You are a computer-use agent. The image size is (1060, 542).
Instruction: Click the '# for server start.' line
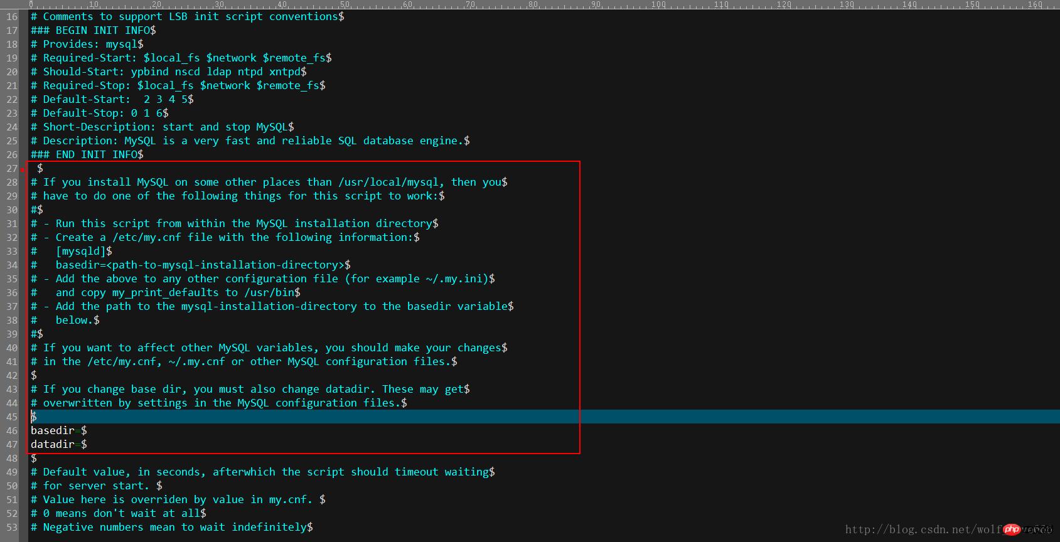click(97, 486)
